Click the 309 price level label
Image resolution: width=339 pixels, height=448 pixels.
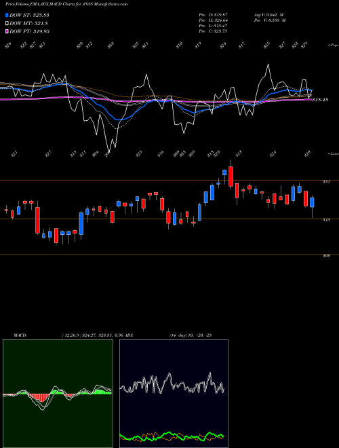click(x=326, y=256)
